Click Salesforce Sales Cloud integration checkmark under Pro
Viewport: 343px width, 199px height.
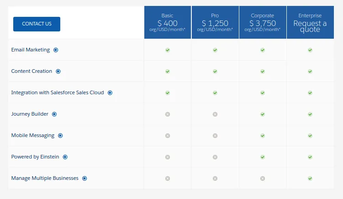(215, 93)
